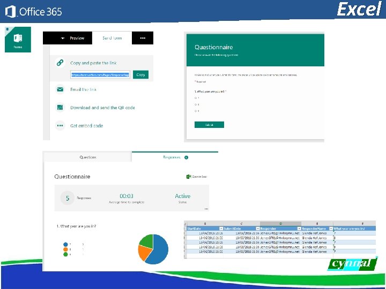Open the ellipsis menu in the responses summary box
Image resolution: width=386 pixels, height=289 pixels.
click(x=206, y=209)
